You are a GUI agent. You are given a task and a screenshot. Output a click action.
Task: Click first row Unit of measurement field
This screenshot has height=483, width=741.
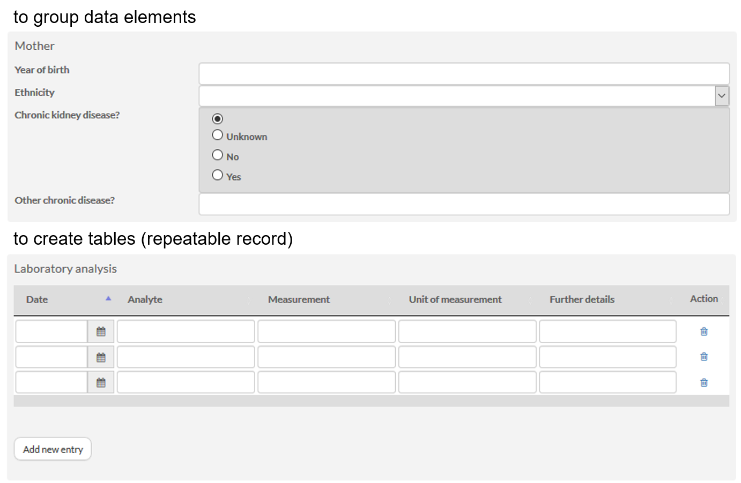[468, 331]
